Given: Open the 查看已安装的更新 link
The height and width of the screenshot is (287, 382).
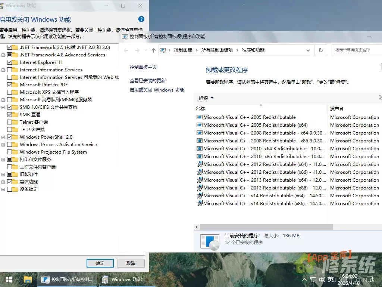Looking at the screenshot, I should [x=148, y=81].
